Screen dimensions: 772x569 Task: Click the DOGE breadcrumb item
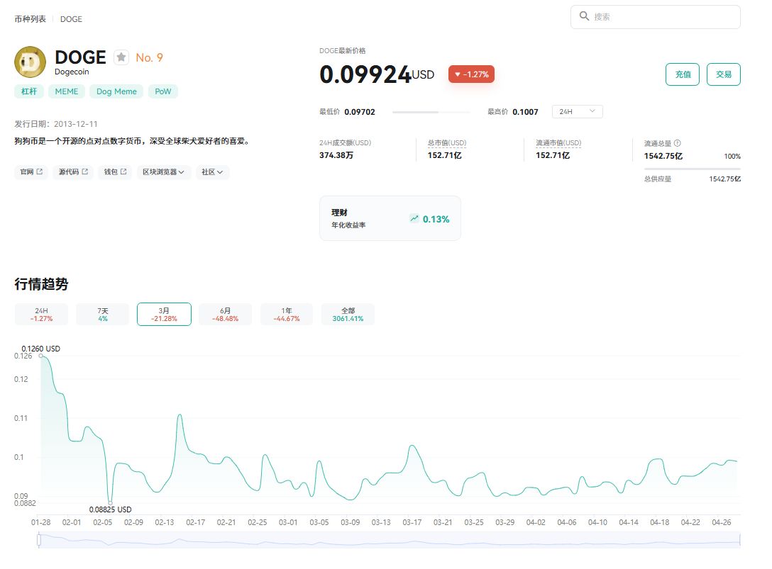(71, 19)
